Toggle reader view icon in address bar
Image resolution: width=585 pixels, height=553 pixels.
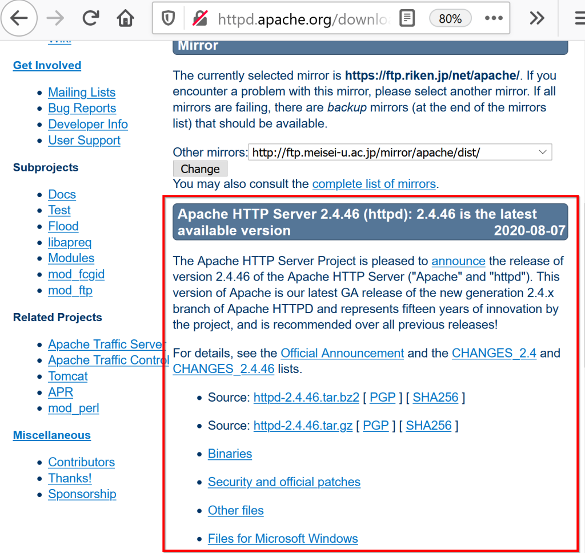tap(407, 19)
